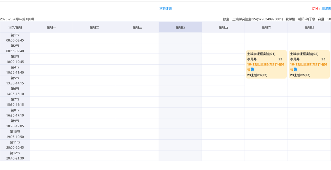Screen dimensions: 331x170
Task: Open details icon in 土壤学课程实验[01] card
Action: 252,70
